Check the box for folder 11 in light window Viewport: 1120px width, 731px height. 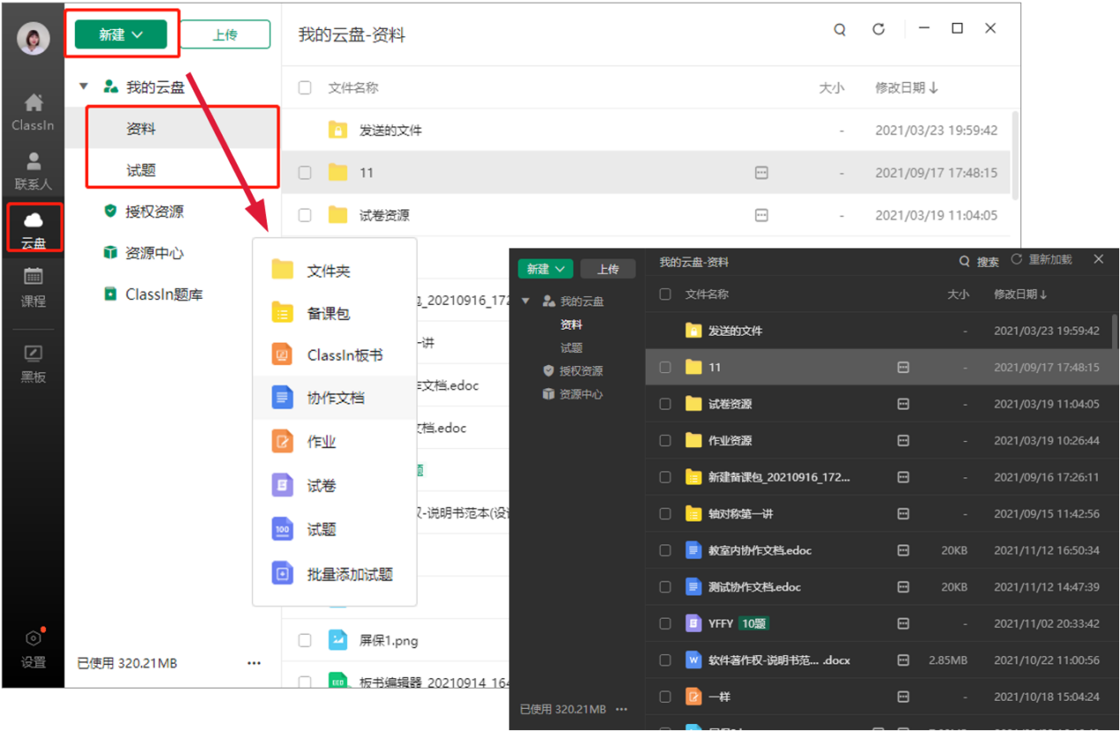pyautogui.click(x=305, y=173)
